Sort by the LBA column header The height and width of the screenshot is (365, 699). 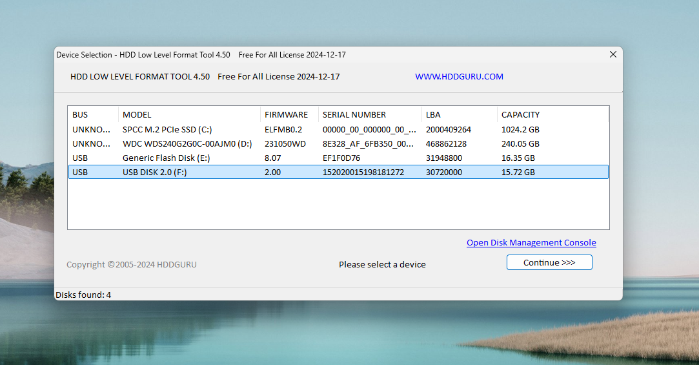[x=459, y=115]
